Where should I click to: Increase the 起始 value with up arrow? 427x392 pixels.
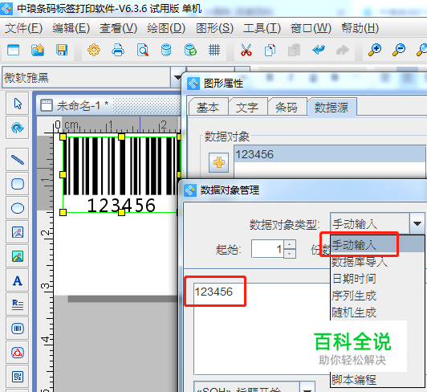[x=290, y=244]
